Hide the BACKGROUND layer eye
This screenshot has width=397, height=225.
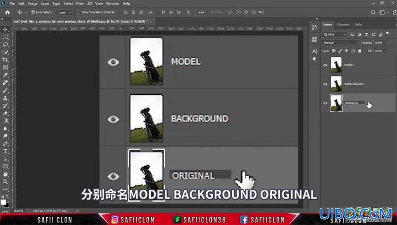[325, 84]
